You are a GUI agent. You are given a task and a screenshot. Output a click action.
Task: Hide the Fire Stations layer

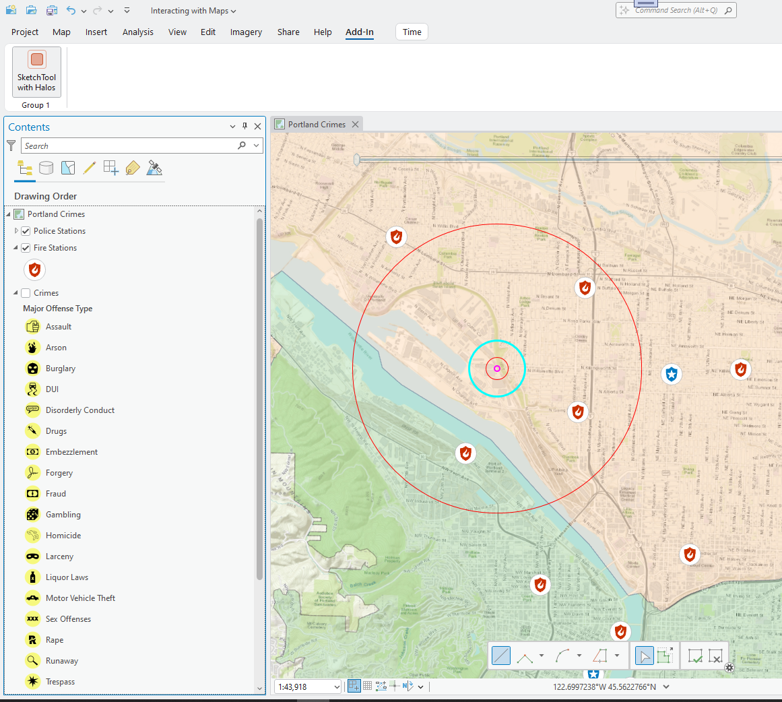pyautogui.click(x=26, y=248)
